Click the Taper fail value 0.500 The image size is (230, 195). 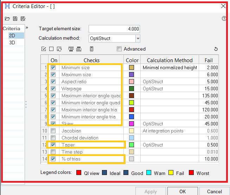209,145
